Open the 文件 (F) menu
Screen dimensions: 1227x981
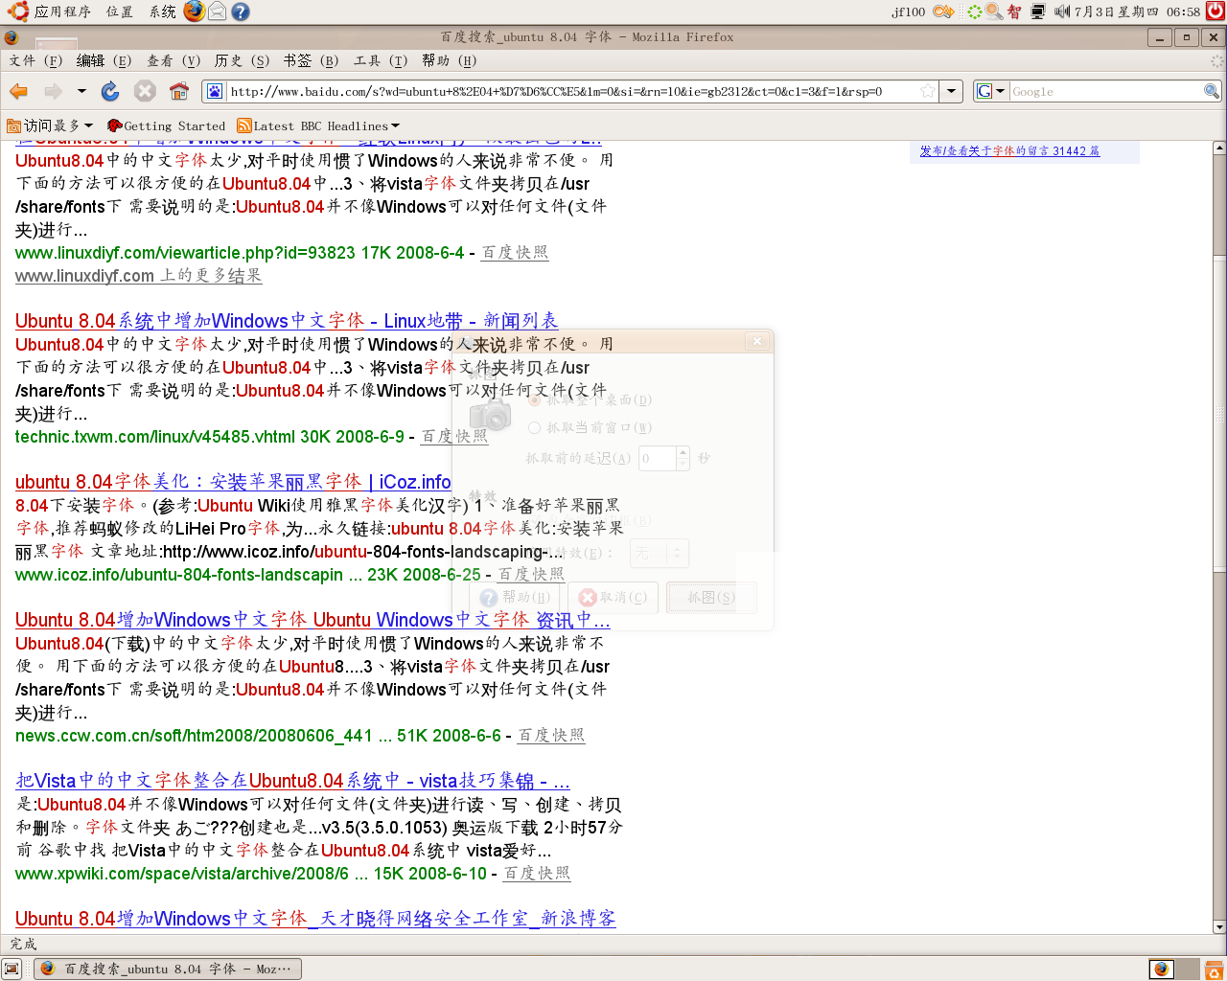click(35, 60)
